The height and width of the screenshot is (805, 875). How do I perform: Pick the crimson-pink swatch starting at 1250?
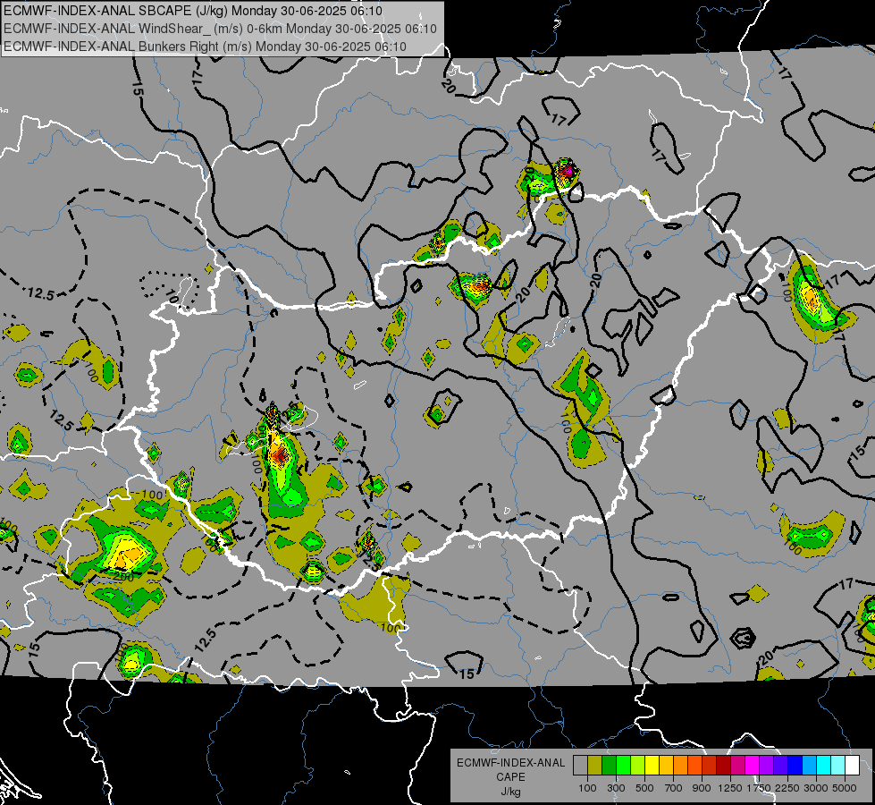737,765
